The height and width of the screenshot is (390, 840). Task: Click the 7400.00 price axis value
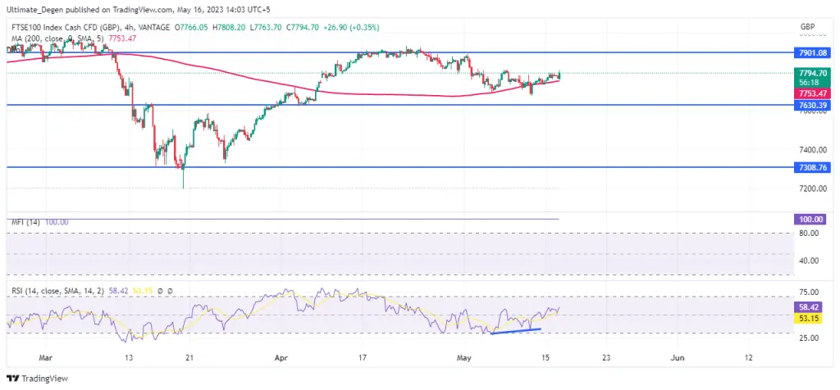812,150
